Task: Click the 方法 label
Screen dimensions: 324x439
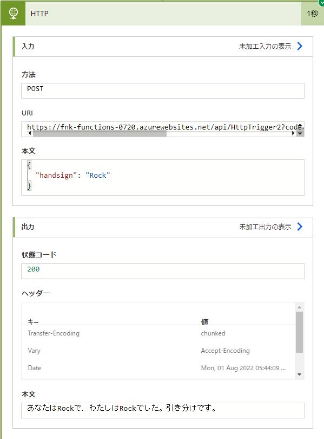Action: click(x=29, y=74)
